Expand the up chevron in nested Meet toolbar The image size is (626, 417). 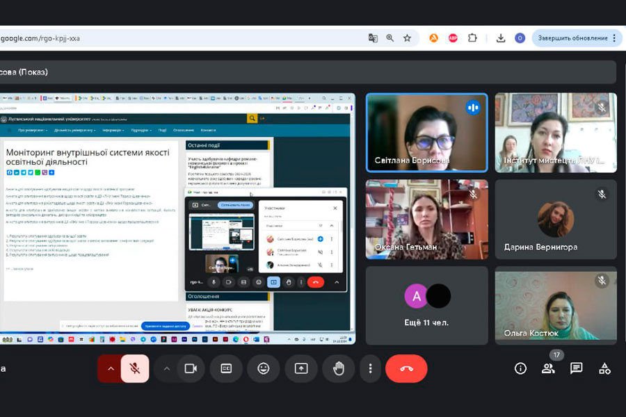[x=337, y=282]
